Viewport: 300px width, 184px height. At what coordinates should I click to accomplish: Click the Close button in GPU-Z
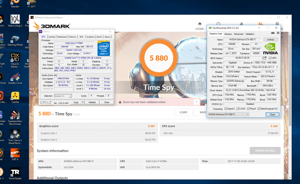(272, 115)
